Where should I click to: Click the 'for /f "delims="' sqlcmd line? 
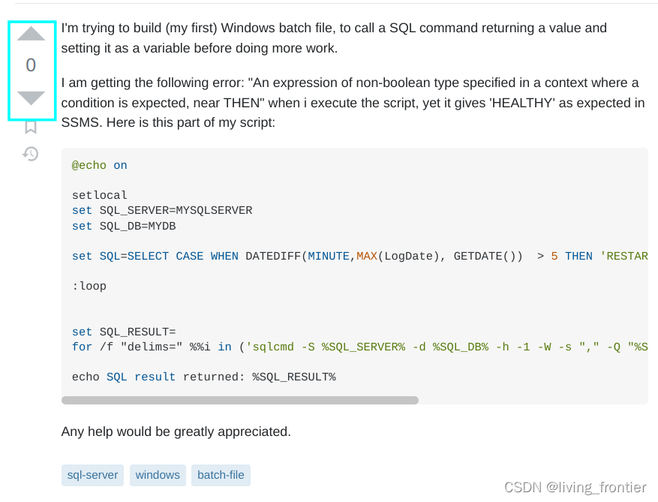(359, 347)
